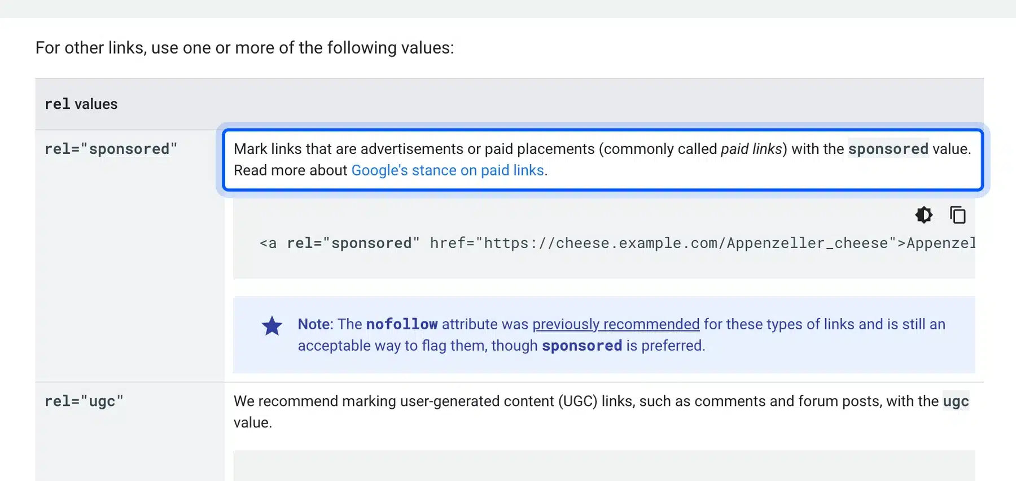This screenshot has height=481, width=1016.
Task: Select the rel="ugc" cell text
Action: point(84,401)
